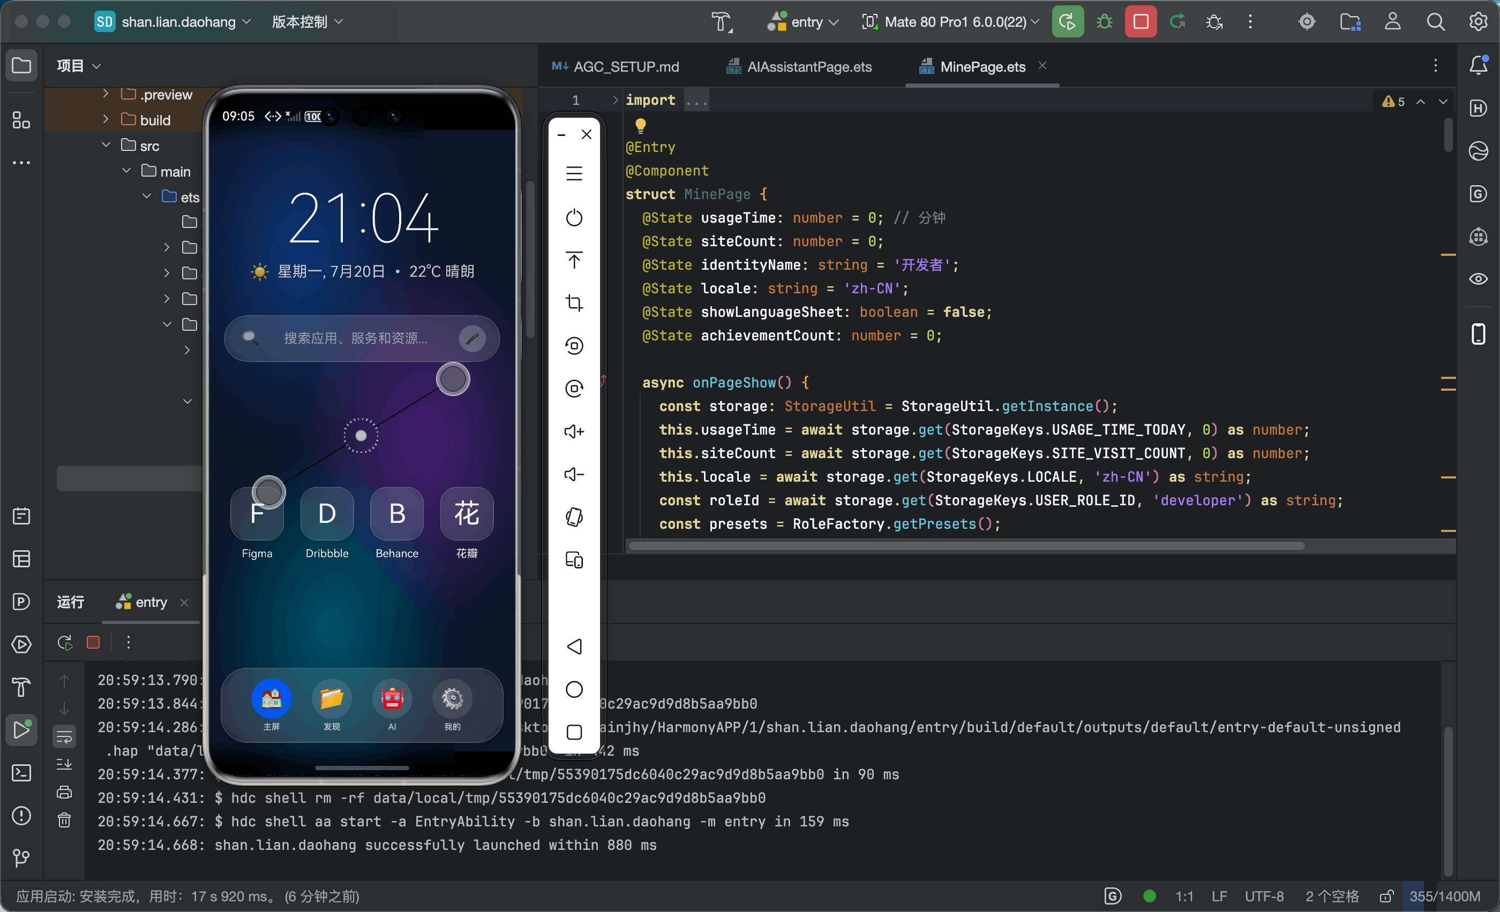The width and height of the screenshot is (1500, 912).
Task: Tap 我的 tab in emulator dock
Action: (x=452, y=705)
